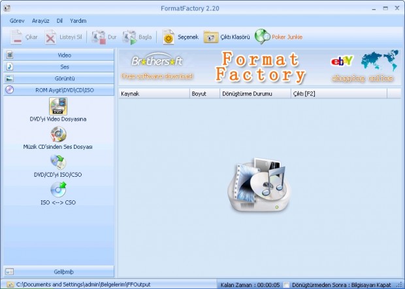Click the Format Factory banner title
Screen dimensions: 405x289
coord(261,67)
